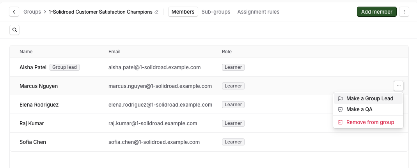This screenshot has width=417, height=168.
Task: Select Aisha Patel's name
Action: (33, 67)
